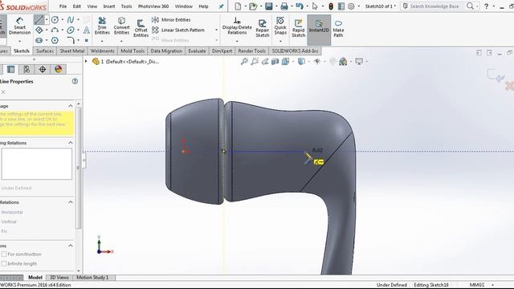This screenshot has height=289, width=514.
Task: Open the DisplayManager tab icon
Action: pyautogui.click(x=59, y=69)
